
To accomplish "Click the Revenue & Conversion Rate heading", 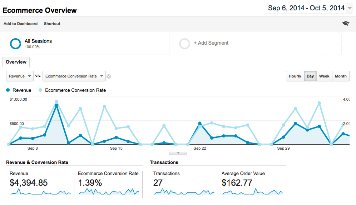I will 37,162.
